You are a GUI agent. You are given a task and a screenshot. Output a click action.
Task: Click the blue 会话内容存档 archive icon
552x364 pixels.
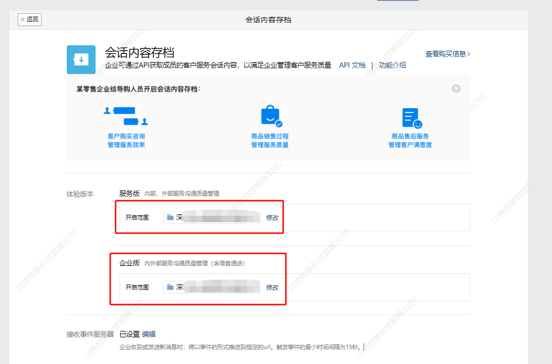point(81,59)
